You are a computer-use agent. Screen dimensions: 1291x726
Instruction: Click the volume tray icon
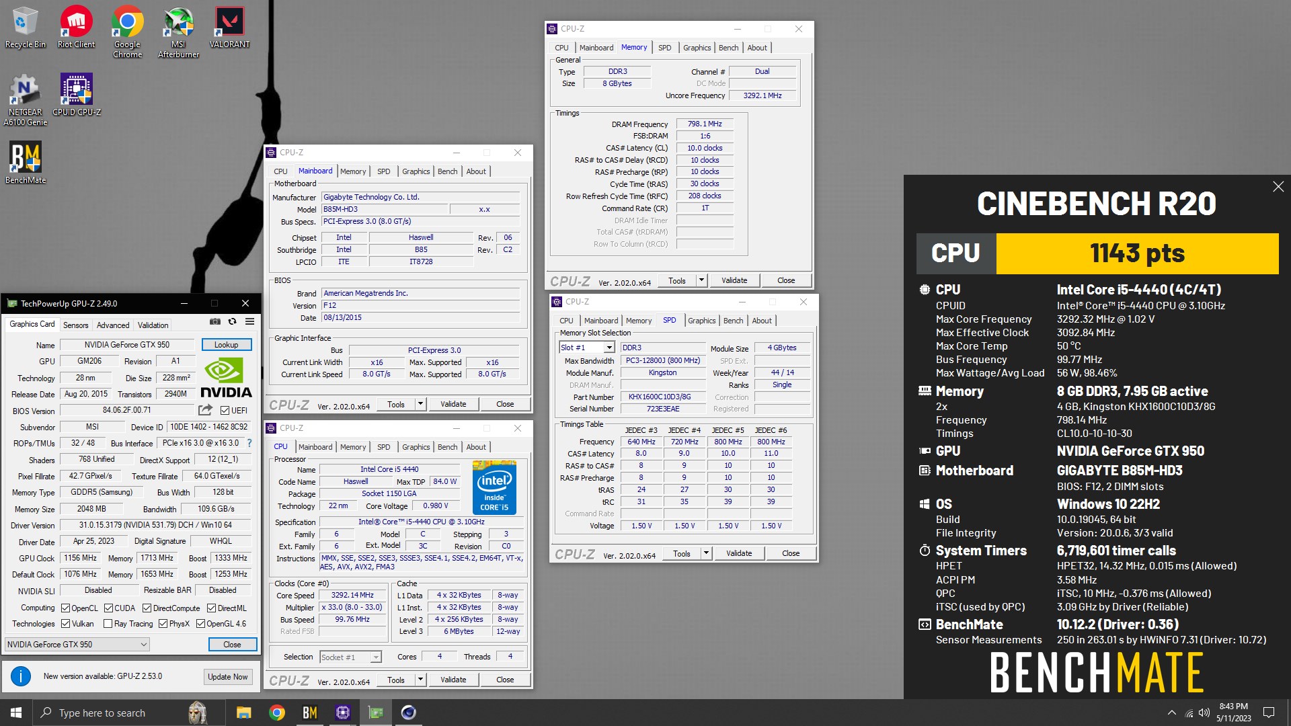pyautogui.click(x=1204, y=713)
